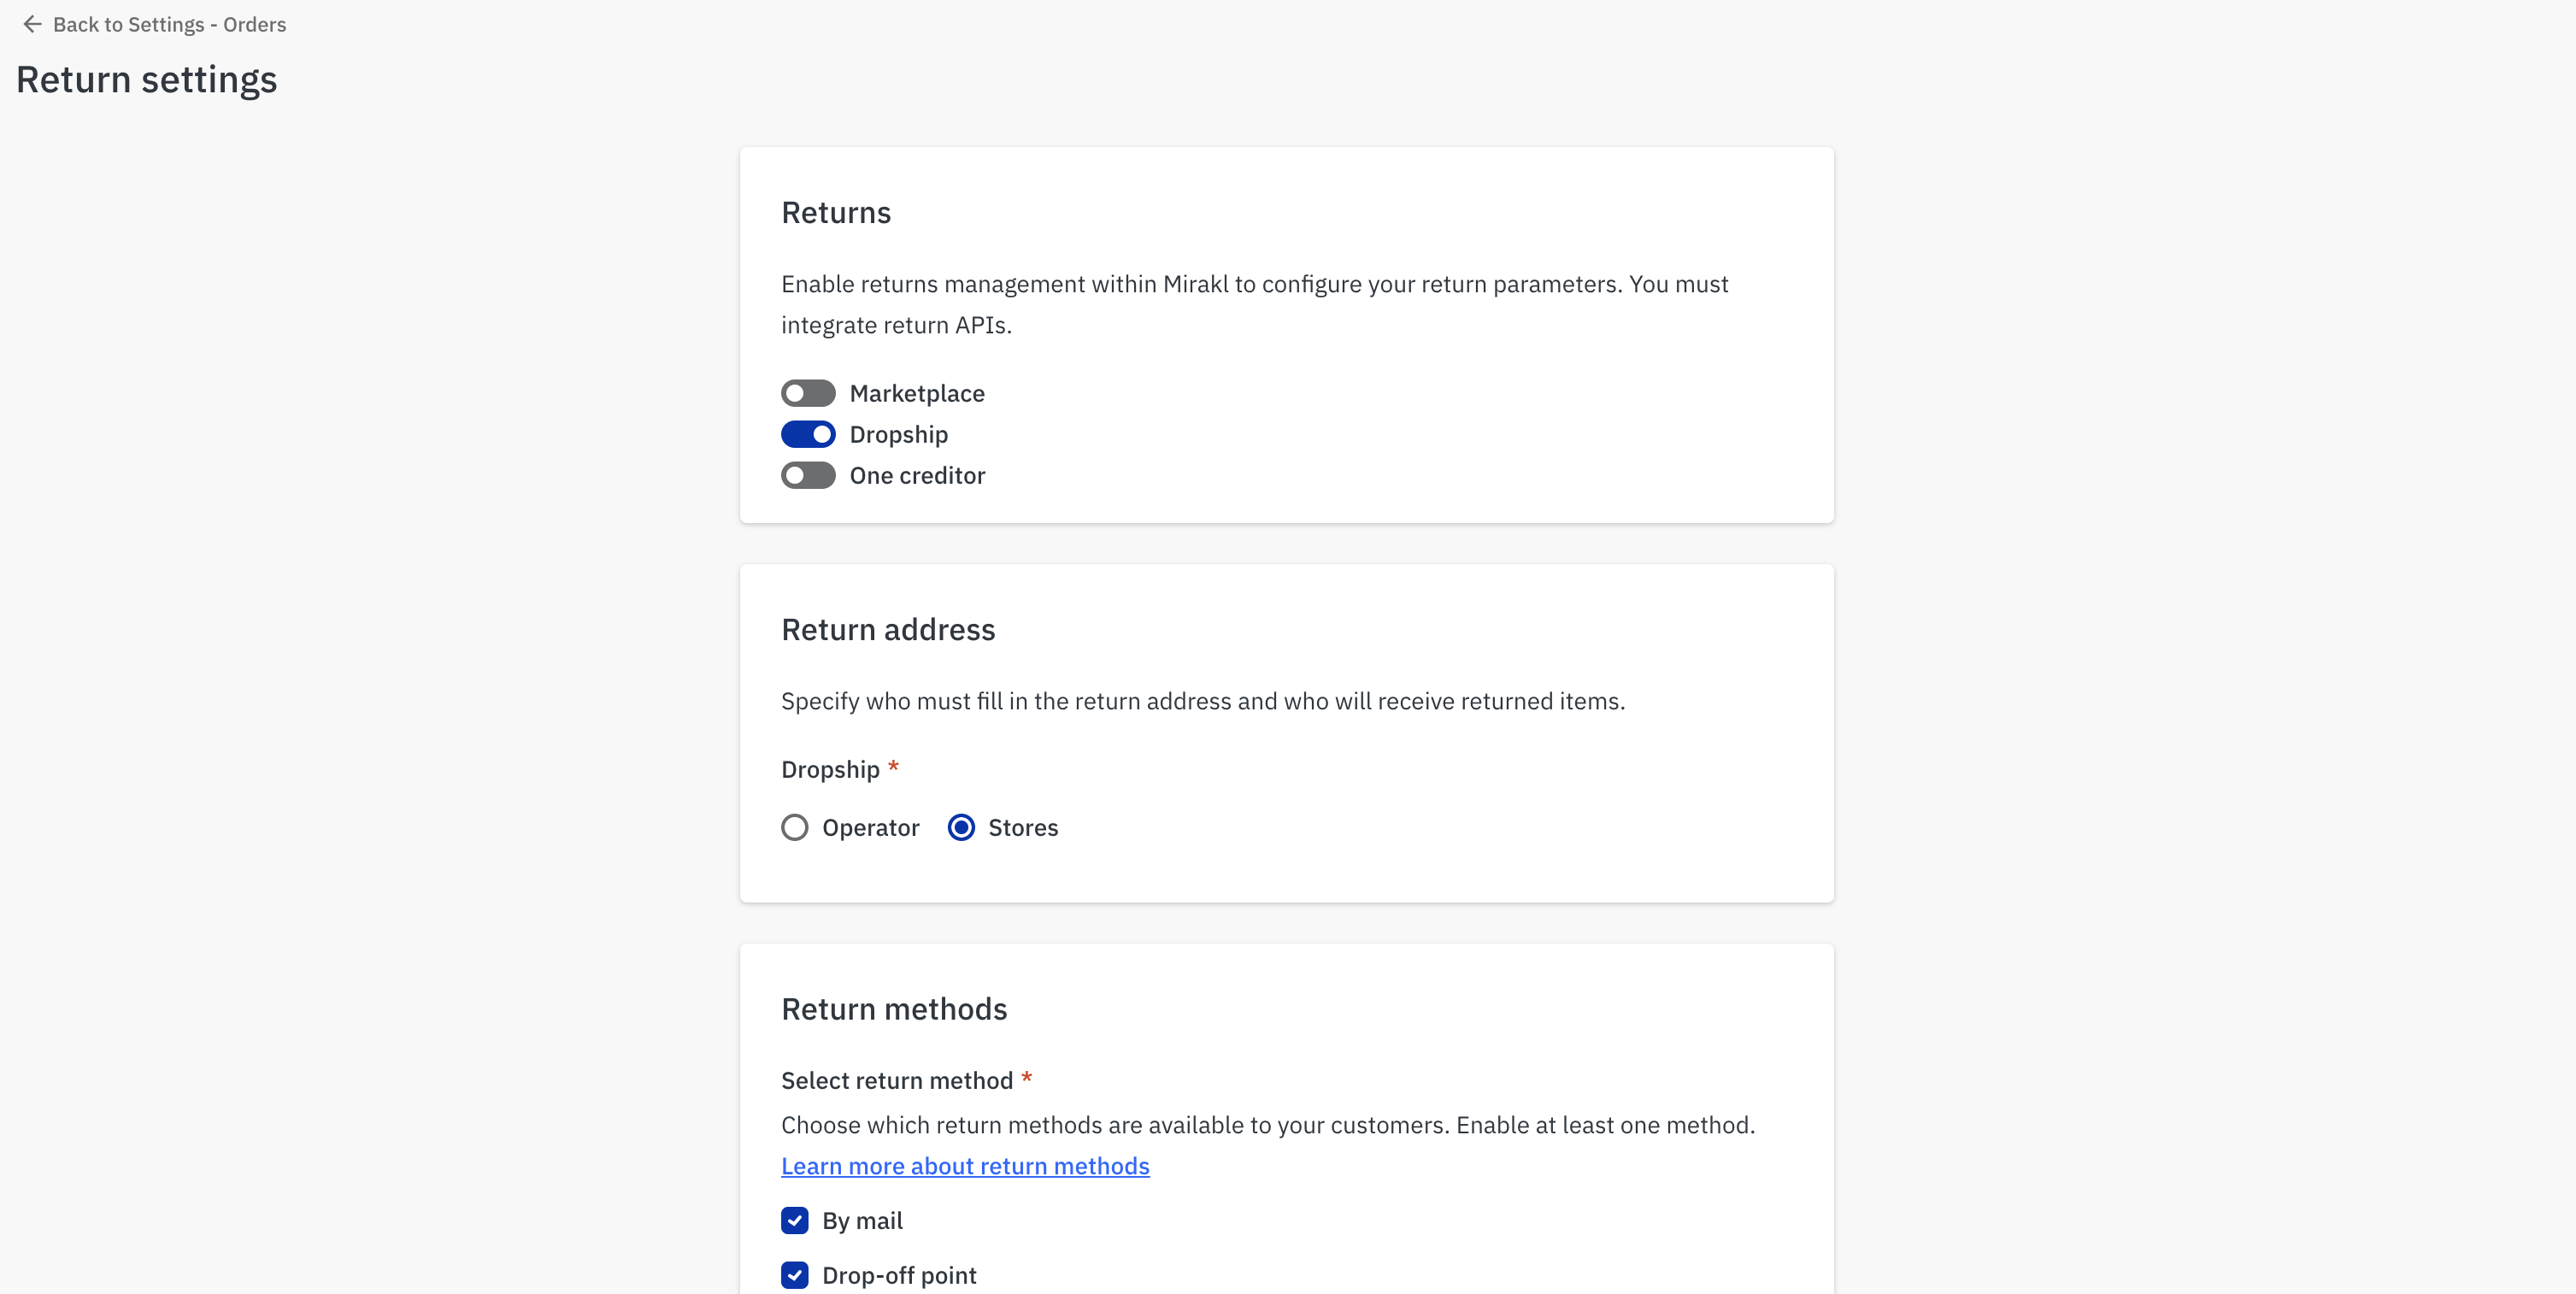The width and height of the screenshot is (2576, 1294).
Task: Click the Return settings page title
Action: pos(147,80)
